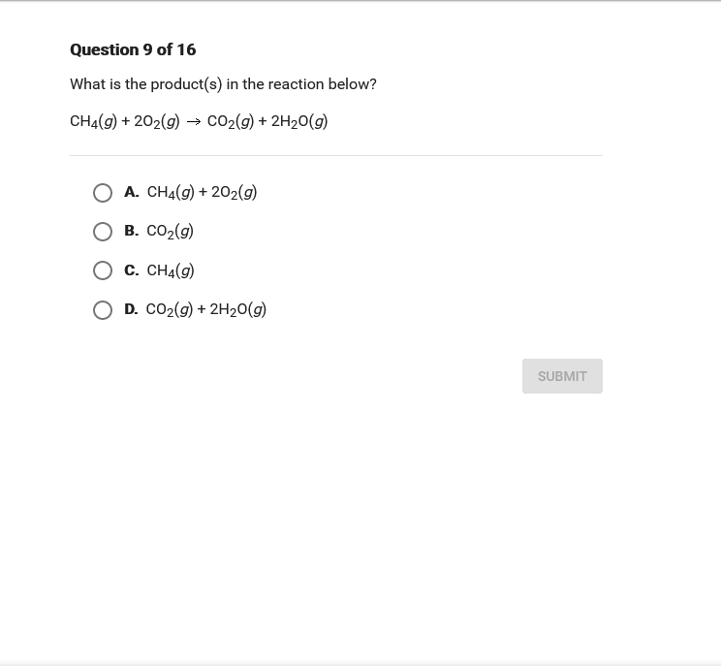721x666 pixels.
Task: Click the bold letter D label
Action: 131,309
